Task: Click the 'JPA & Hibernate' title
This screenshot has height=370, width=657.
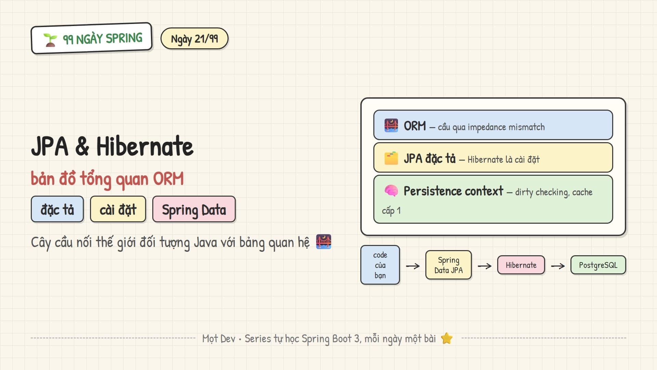Action: (112, 146)
